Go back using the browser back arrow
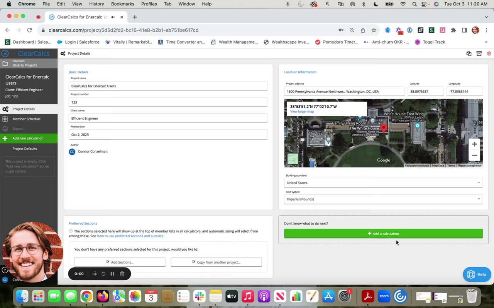This screenshot has height=308, width=494. [x=7, y=30]
